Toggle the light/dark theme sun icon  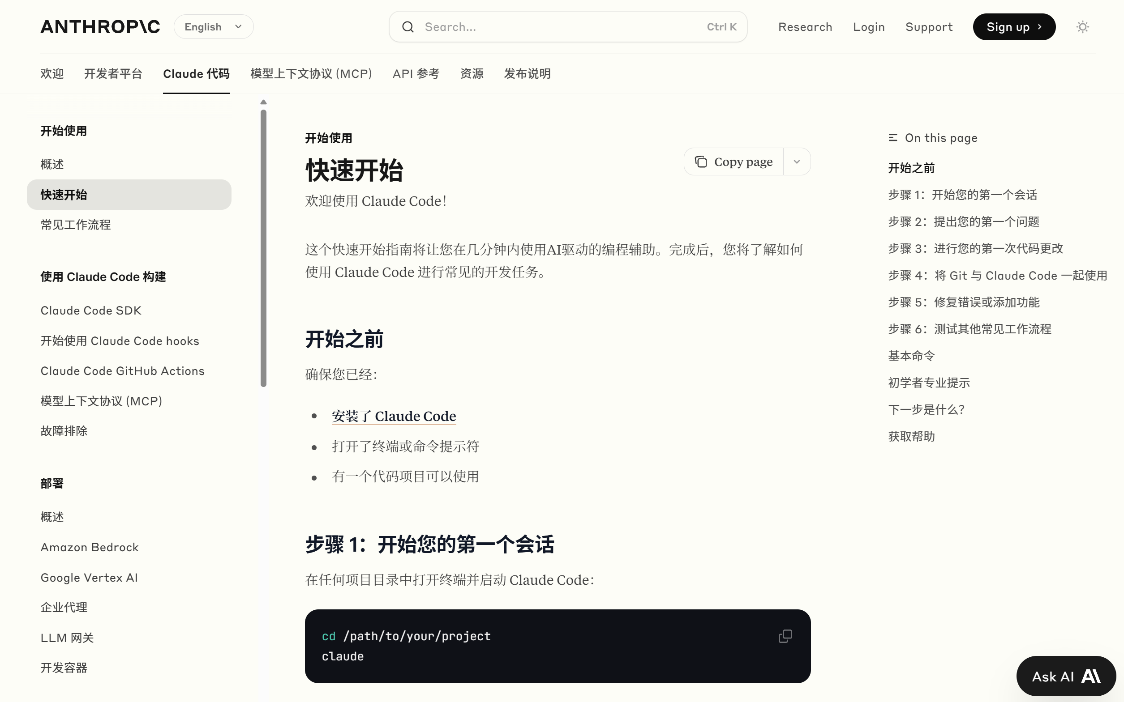click(x=1082, y=27)
